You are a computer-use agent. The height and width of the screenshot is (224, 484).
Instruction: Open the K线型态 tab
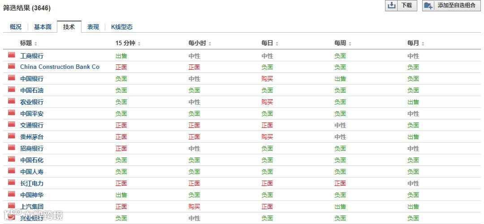(122, 27)
